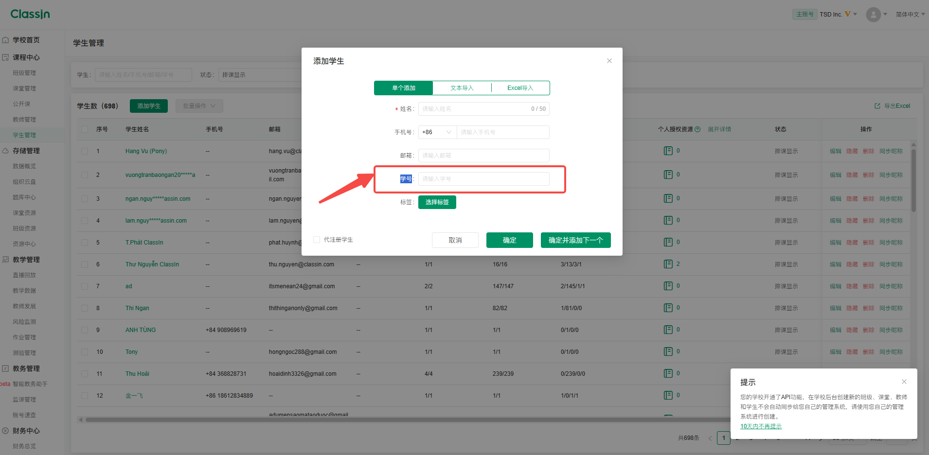Toggle the select-all checkbox in table header
The width and height of the screenshot is (929, 455).
tap(85, 129)
